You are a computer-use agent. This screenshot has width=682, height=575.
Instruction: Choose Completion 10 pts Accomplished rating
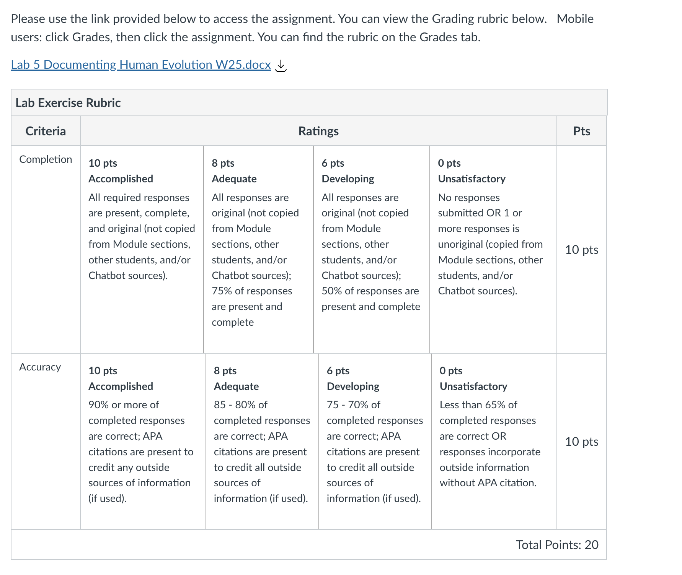[142, 249]
